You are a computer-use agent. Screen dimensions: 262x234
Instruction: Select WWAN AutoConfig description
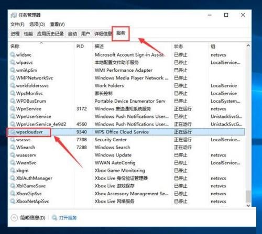[x=115, y=163]
